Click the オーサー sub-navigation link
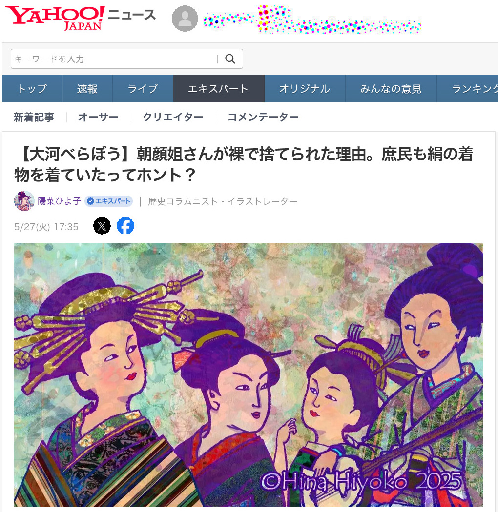Image resolution: width=498 pixels, height=512 pixels. [x=99, y=117]
